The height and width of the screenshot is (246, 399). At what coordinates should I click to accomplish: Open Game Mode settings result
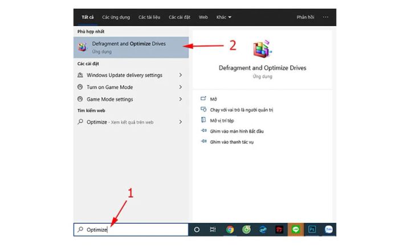click(131, 99)
